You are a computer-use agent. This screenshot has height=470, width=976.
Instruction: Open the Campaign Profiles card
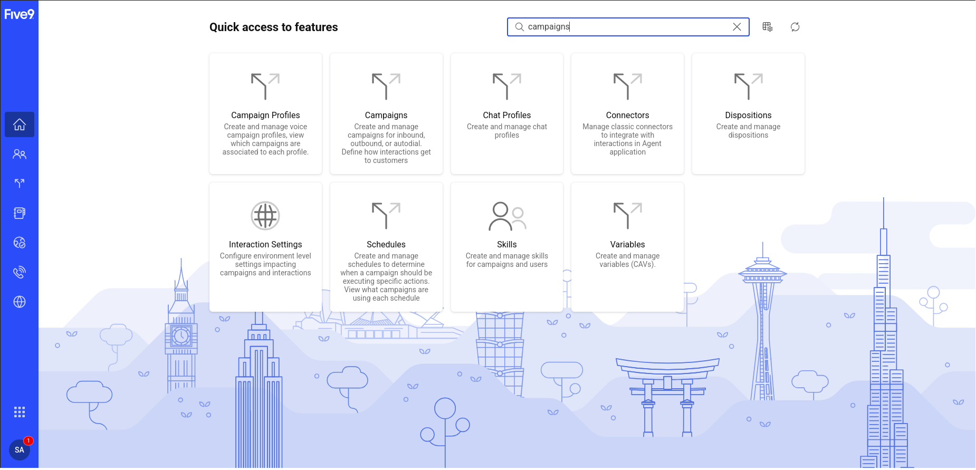tap(265, 114)
